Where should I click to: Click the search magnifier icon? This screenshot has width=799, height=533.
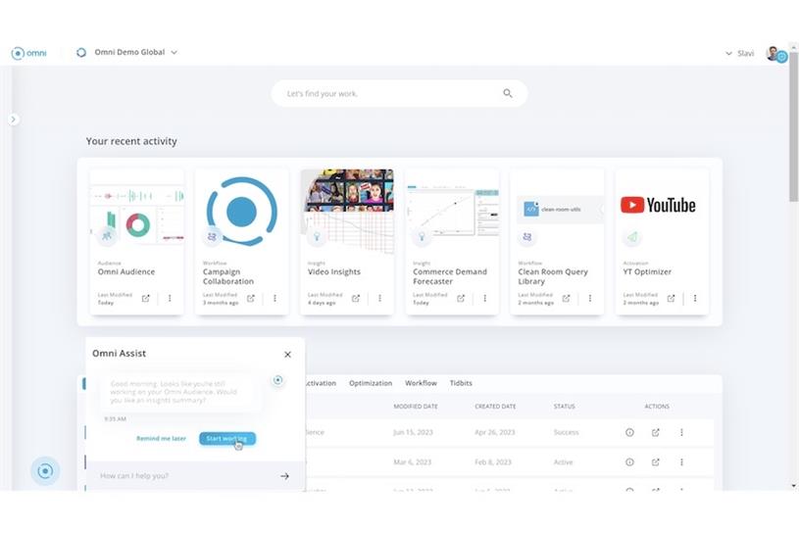[508, 94]
